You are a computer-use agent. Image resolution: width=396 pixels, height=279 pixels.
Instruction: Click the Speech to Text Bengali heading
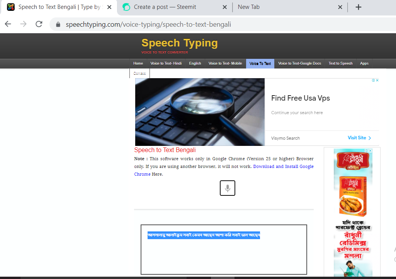point(165,150)
